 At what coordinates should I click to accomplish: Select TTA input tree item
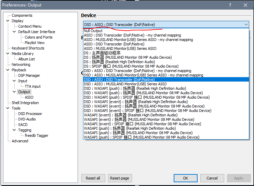[x=32, y=86]
